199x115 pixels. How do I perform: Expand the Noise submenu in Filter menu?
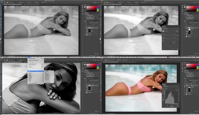(x=30, y=75)
